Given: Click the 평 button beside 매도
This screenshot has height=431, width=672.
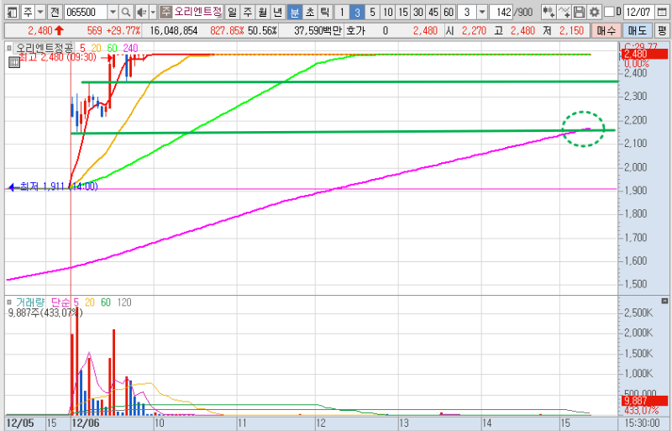Looking at the screenshot, I should point(662,30).
